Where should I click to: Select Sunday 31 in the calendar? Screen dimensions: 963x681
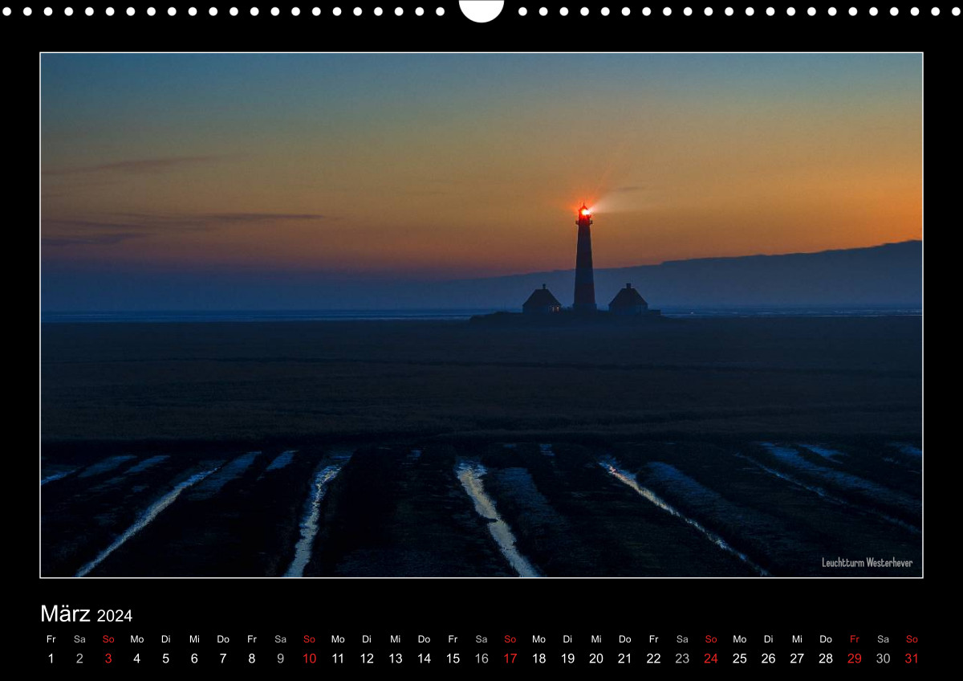pyautogui.click(x=912, y=659)
